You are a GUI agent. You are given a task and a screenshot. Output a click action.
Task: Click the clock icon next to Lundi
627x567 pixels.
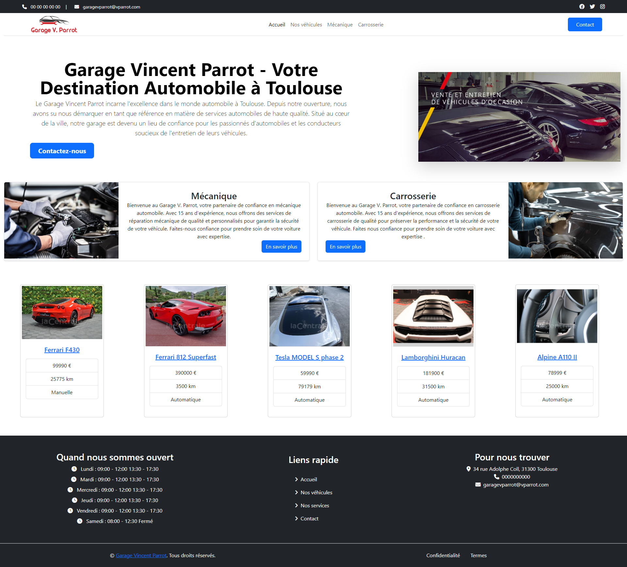click(74, 469)
